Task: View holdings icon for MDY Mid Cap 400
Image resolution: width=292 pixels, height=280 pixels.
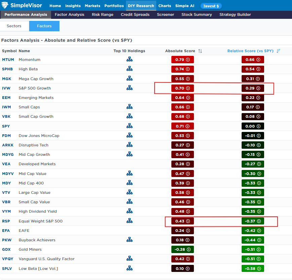Action: pos(129,183)
